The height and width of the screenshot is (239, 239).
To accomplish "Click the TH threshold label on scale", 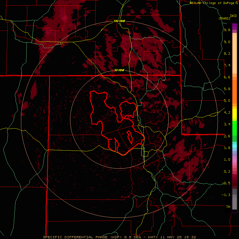I will [x=228, y=207].
